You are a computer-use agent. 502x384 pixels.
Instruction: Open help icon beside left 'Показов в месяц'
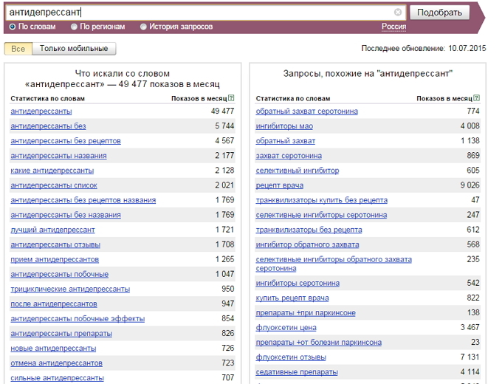pos(231,98)
